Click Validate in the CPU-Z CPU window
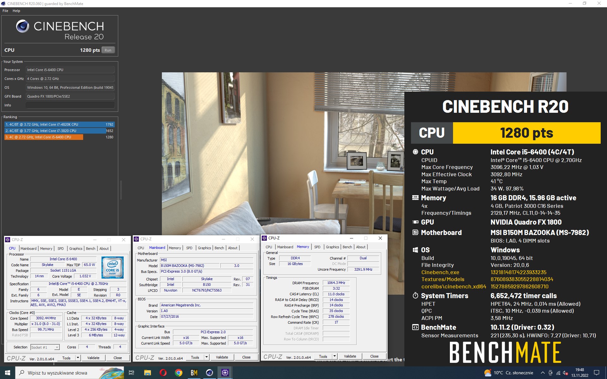 click(x=93, y=358)
